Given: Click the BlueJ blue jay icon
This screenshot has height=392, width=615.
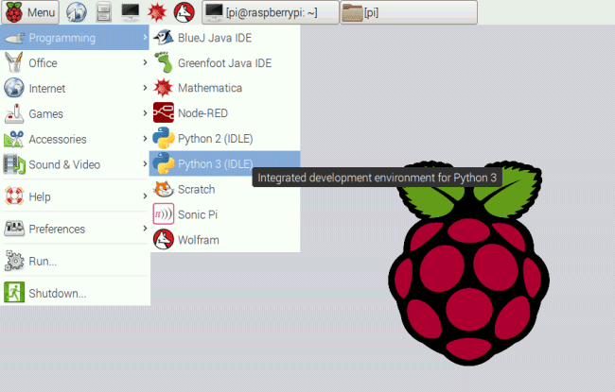Looking at the screenshot, I should (163, 37).
